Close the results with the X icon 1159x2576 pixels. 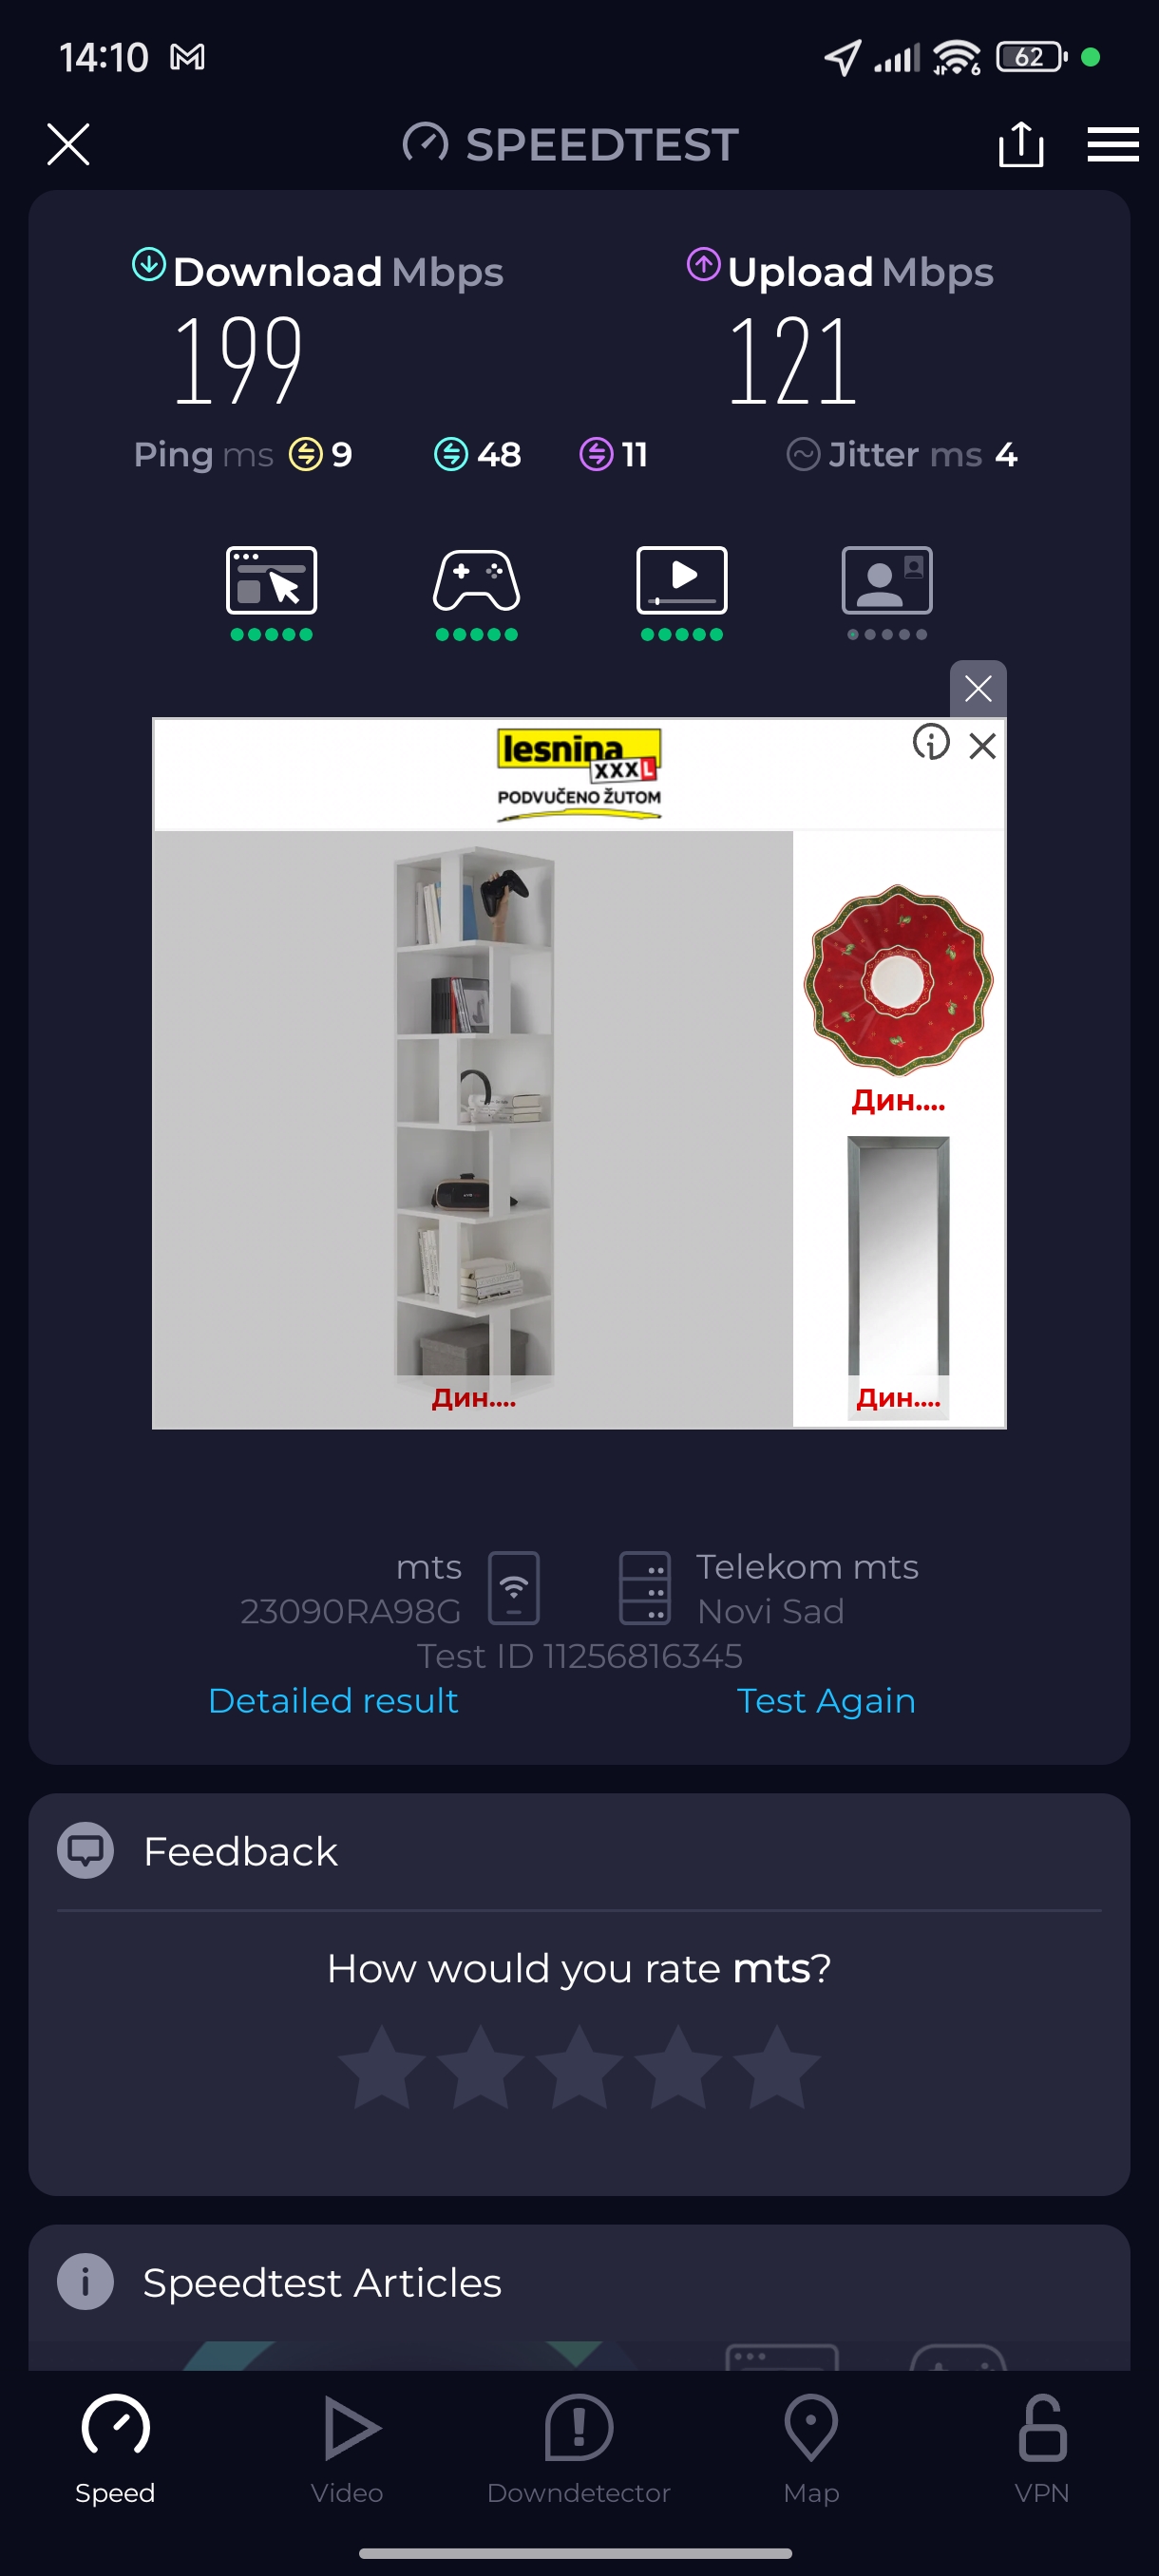point(68,144)
